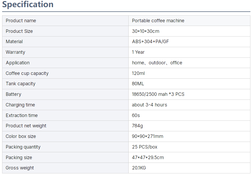
Task: Click the 30*10*30cm size value
Action: [x=146, y=31]
